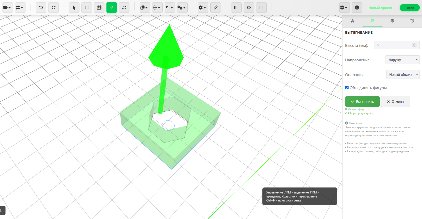
Task: Click the 'Описание:' info label
Action: tap(354, 123)
